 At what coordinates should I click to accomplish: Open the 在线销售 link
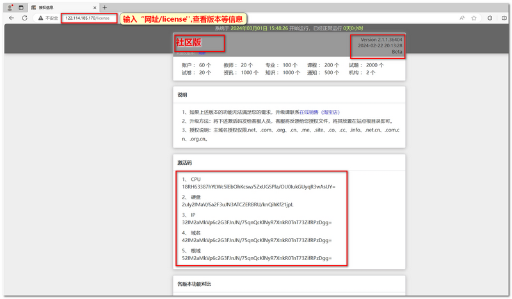pyautogui.click(x=308, y=111)
